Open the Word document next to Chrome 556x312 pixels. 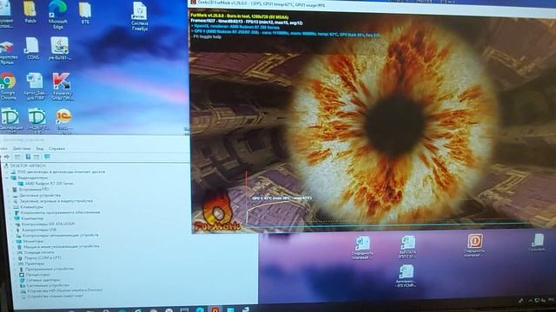(x=35, y=86)
